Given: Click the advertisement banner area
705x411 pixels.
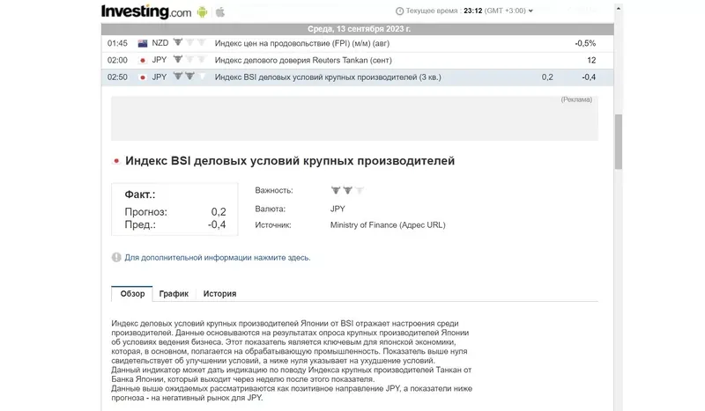Looking at the screenshot, I should (x=355, y=118).
